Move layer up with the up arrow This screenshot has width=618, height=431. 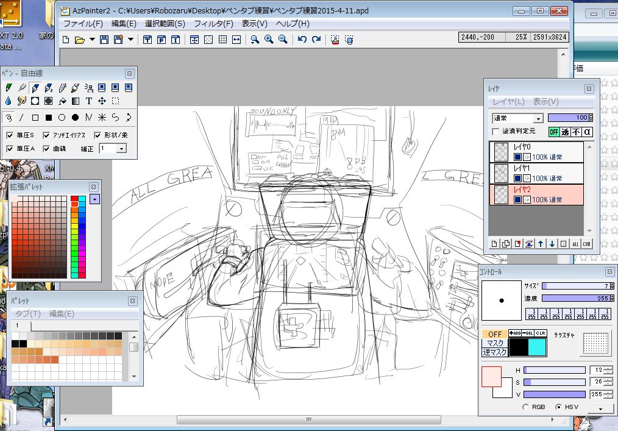(x=541, y=244)
